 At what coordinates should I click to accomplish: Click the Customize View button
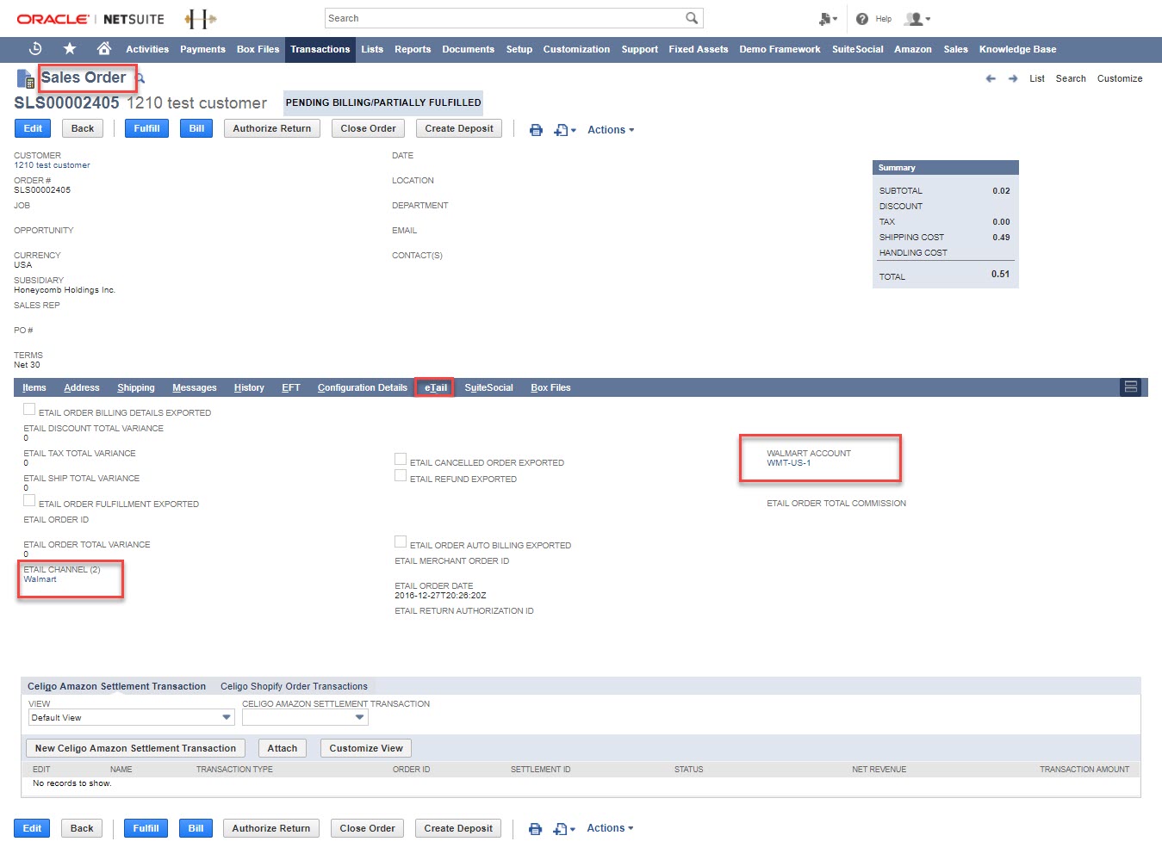tap(366, 748)
